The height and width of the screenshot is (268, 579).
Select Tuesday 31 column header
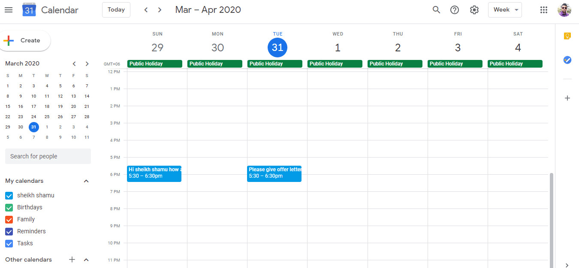(x=277, y=48)
